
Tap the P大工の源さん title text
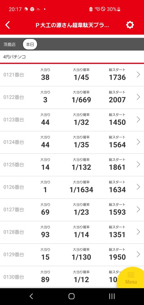[x=72, y=25]
